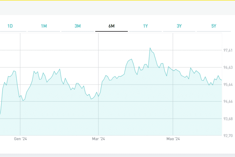Click the highest peak of the line chart
Image resolution: width=235 pixels, height=157 pixels.
point(150,48)
